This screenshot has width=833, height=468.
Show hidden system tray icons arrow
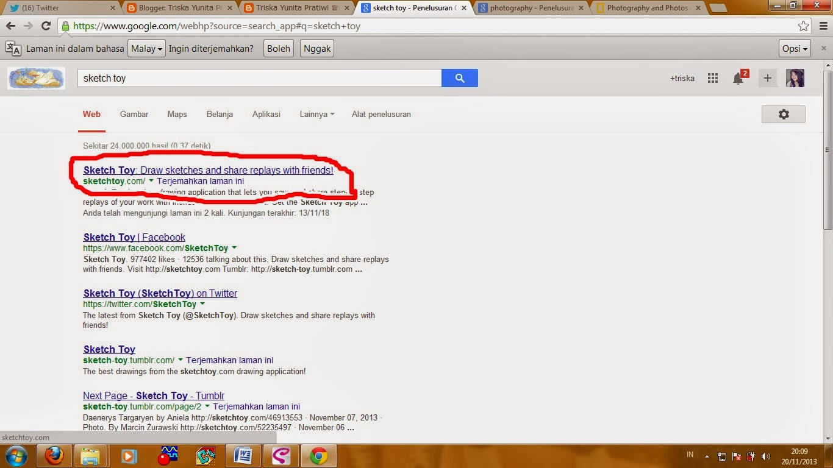[707, 456]
